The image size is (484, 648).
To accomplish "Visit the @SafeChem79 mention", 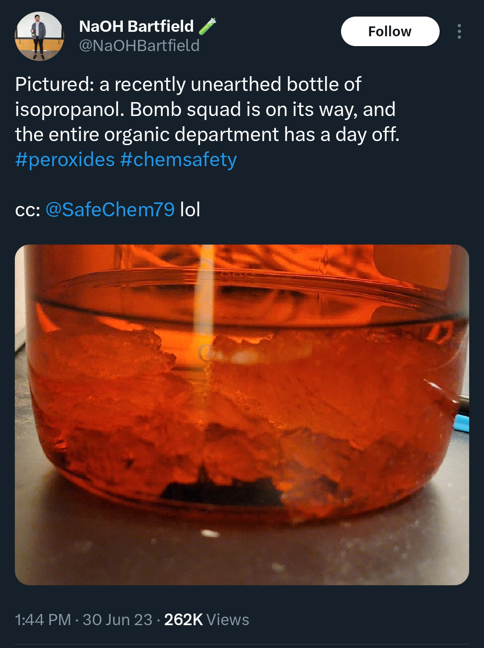I will 110,210.
